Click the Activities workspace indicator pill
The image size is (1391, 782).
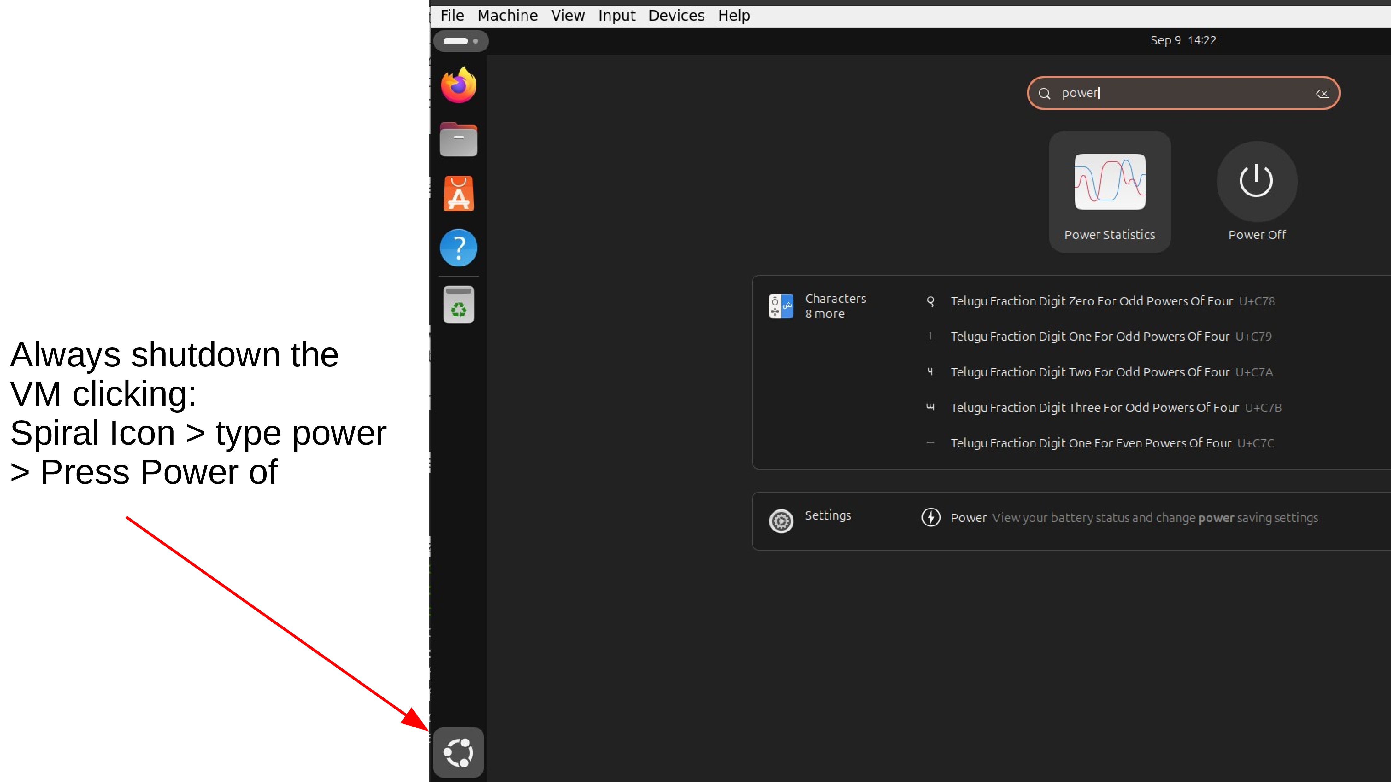[461, 41]
